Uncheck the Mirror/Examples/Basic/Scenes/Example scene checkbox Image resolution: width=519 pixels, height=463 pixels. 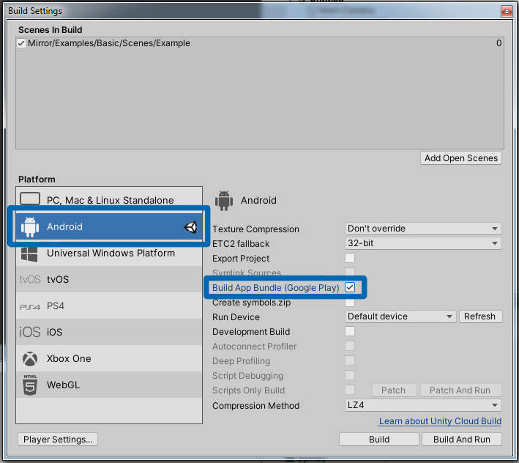tap(21, 43)
